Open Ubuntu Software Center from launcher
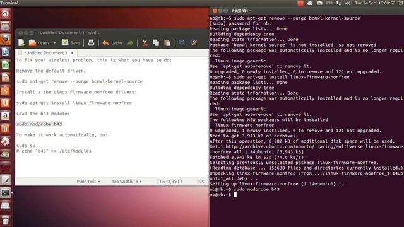 [x=6, y=90]
